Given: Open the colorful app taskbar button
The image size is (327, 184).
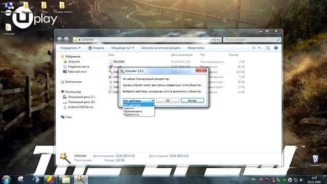Looking at the screenshot, I should (x=50, y=179).
